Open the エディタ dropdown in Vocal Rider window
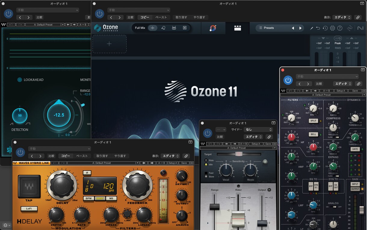This screenshot has height=230, width=367. [253, 137]
